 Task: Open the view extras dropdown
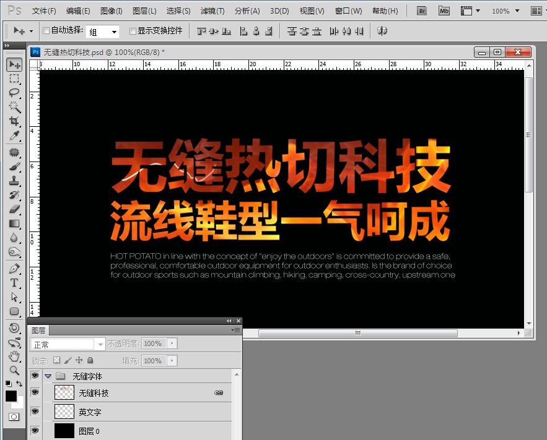point(471,11)
